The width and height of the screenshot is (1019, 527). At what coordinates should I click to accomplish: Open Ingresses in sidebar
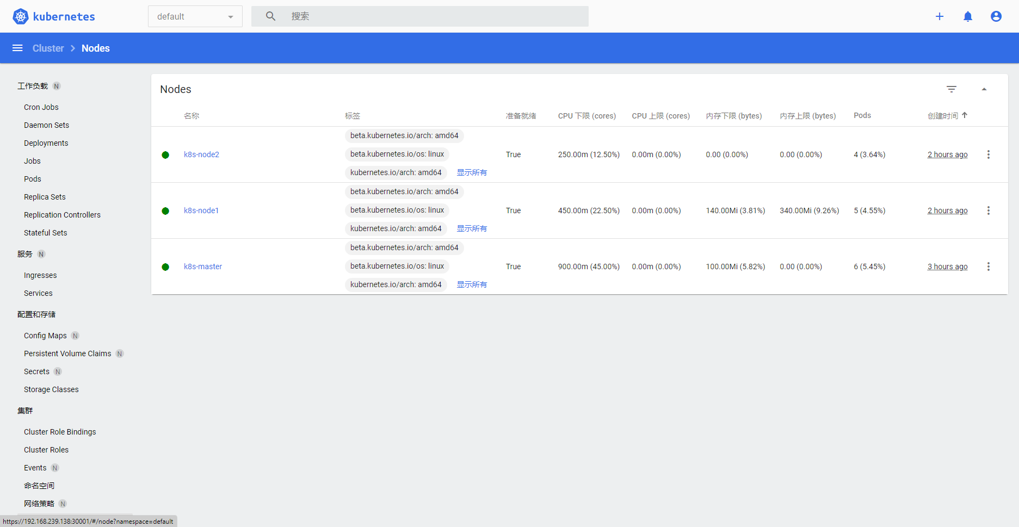pos(40,275)
